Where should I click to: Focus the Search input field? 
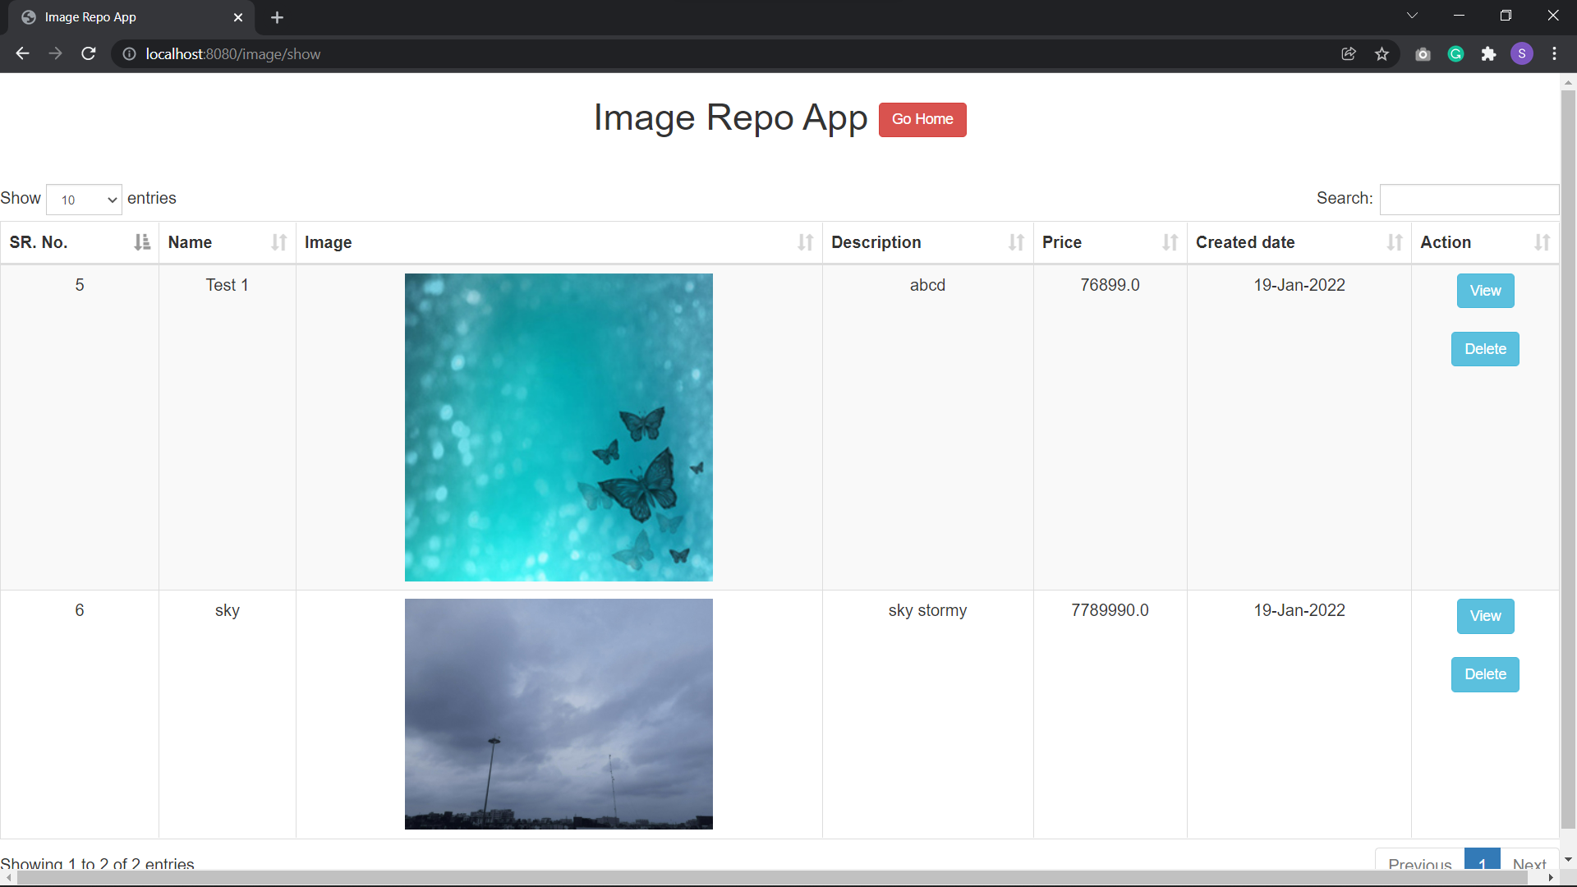pos(1469,199)
